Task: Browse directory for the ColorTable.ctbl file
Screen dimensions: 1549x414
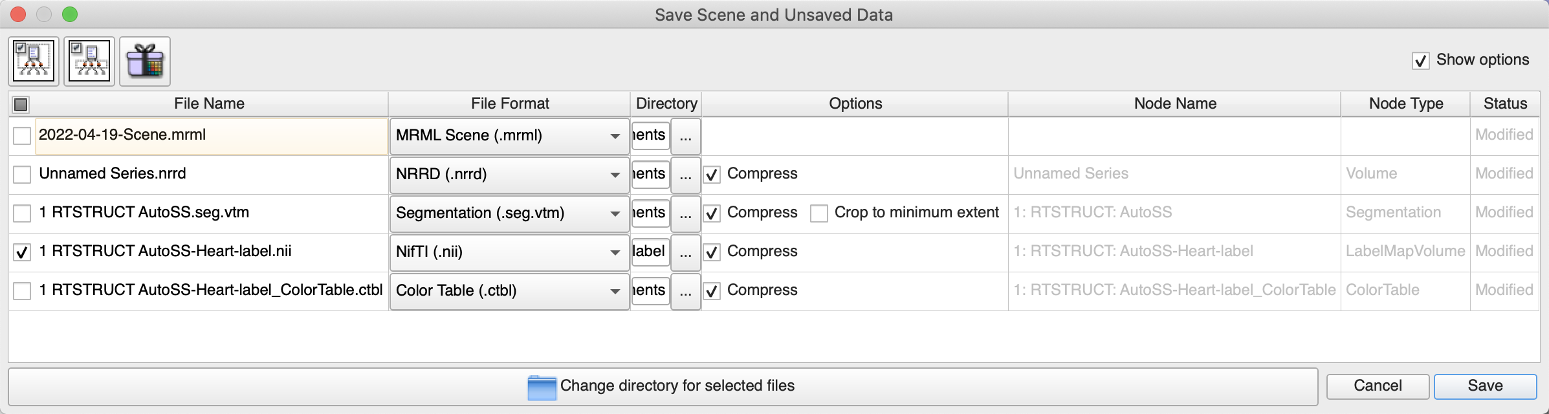Action: tap(686, 291)
